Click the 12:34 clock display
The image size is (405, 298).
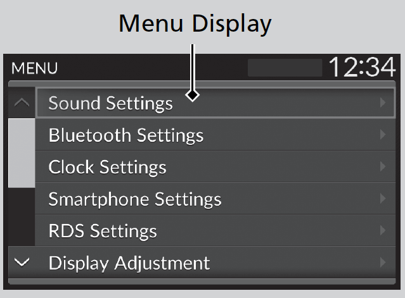tap(361, 67)
